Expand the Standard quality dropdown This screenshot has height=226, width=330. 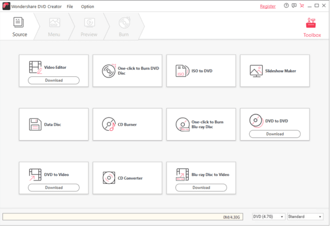(305, 217)
